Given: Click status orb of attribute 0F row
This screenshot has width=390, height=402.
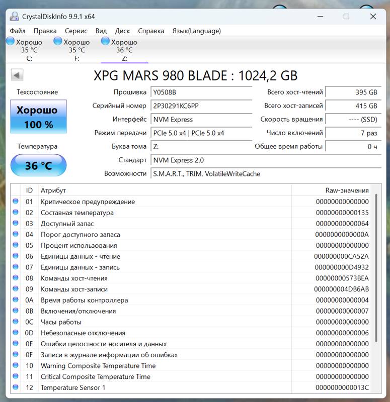Looking at the screenshot, I should tap(16, 354).
